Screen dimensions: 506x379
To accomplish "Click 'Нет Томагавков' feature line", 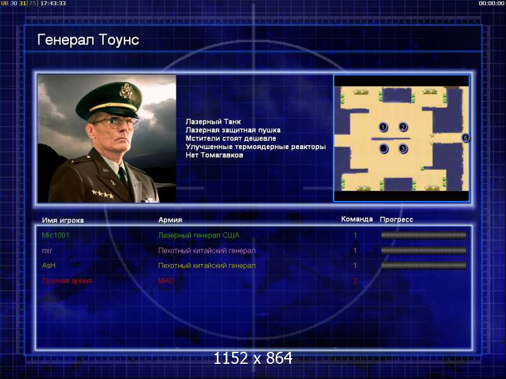I will 214,155.
